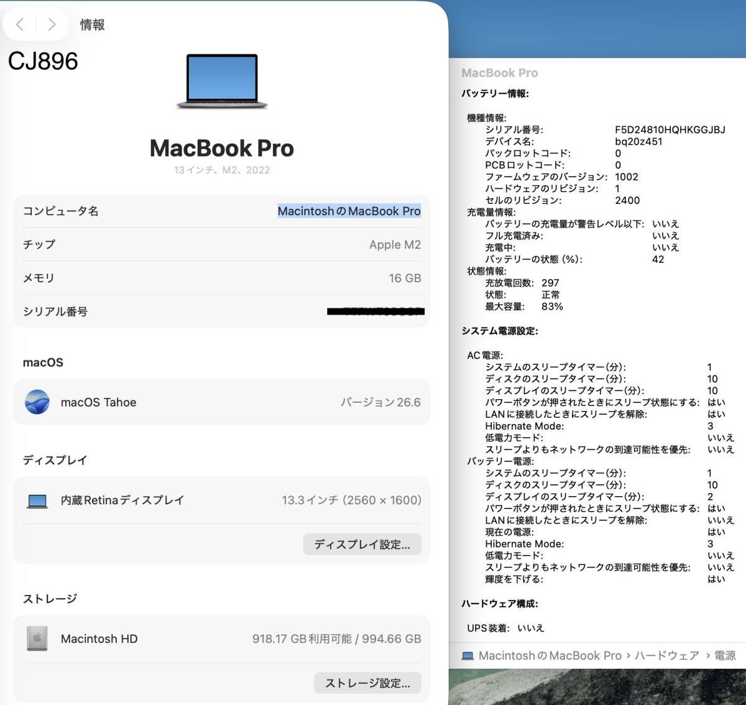Click the 情報 window title
746x705 pixels.
coord(92,25)
